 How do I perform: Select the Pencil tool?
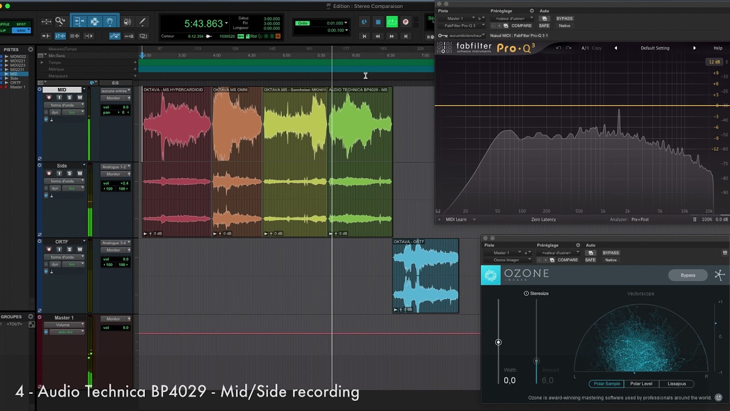(143, 22)
